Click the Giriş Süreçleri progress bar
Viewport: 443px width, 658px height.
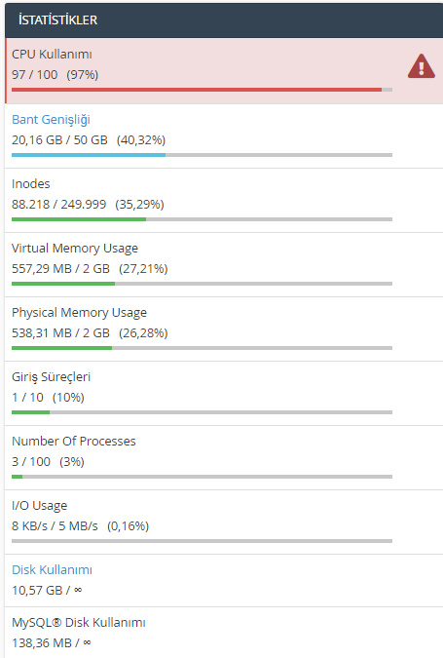(202, 412)
